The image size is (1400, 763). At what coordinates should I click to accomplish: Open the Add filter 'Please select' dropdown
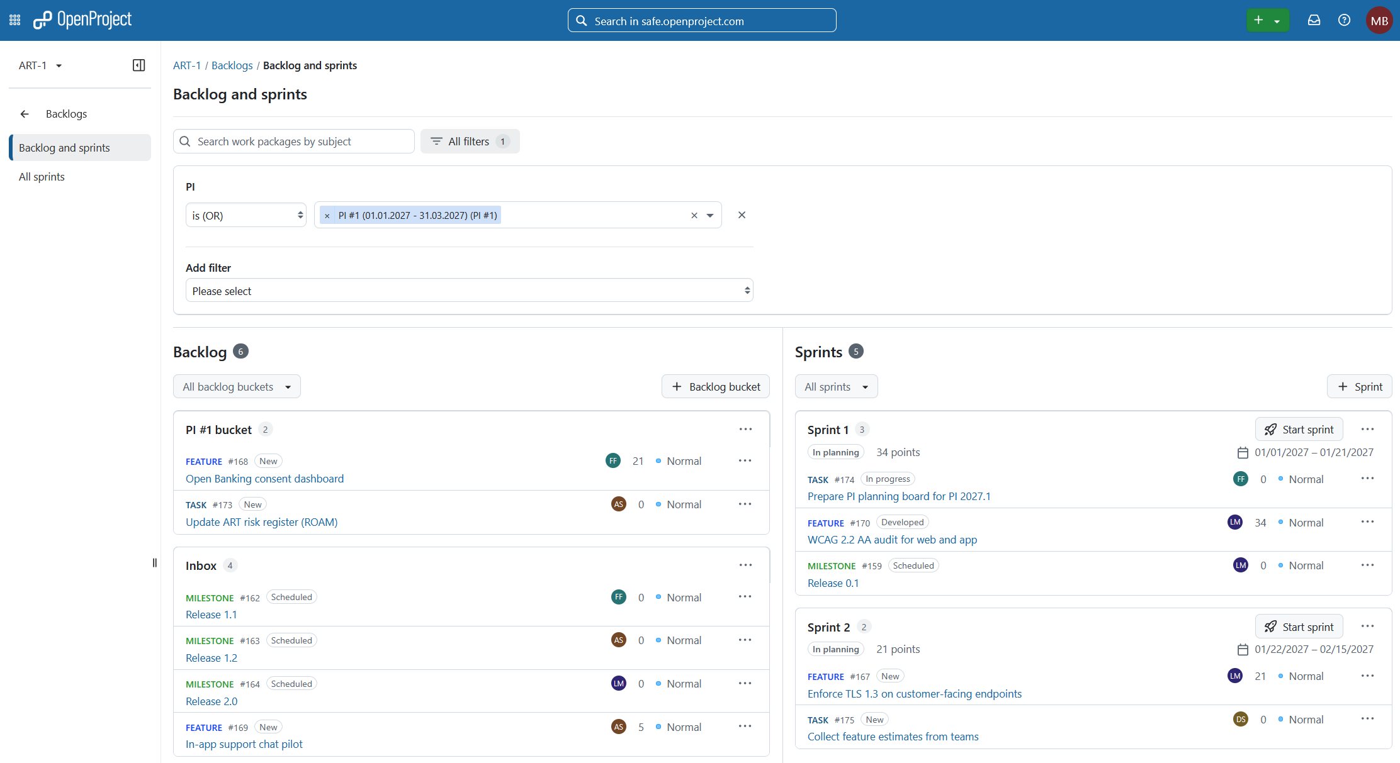[469, 291]
